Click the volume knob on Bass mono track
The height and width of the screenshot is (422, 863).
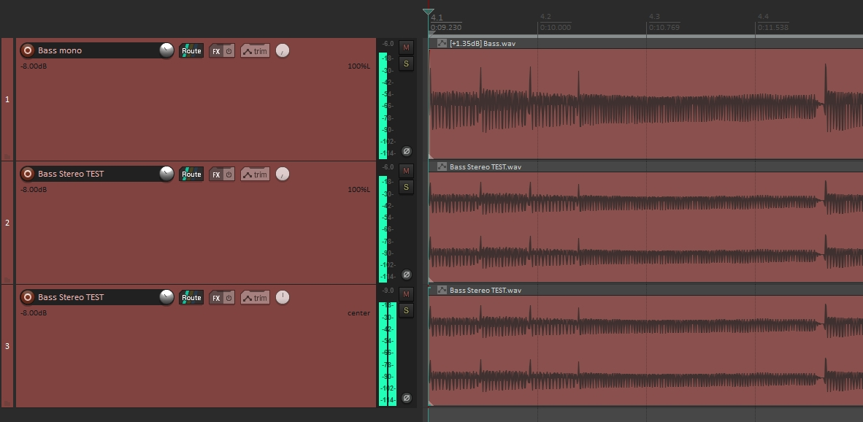click(x=166, y=50)
